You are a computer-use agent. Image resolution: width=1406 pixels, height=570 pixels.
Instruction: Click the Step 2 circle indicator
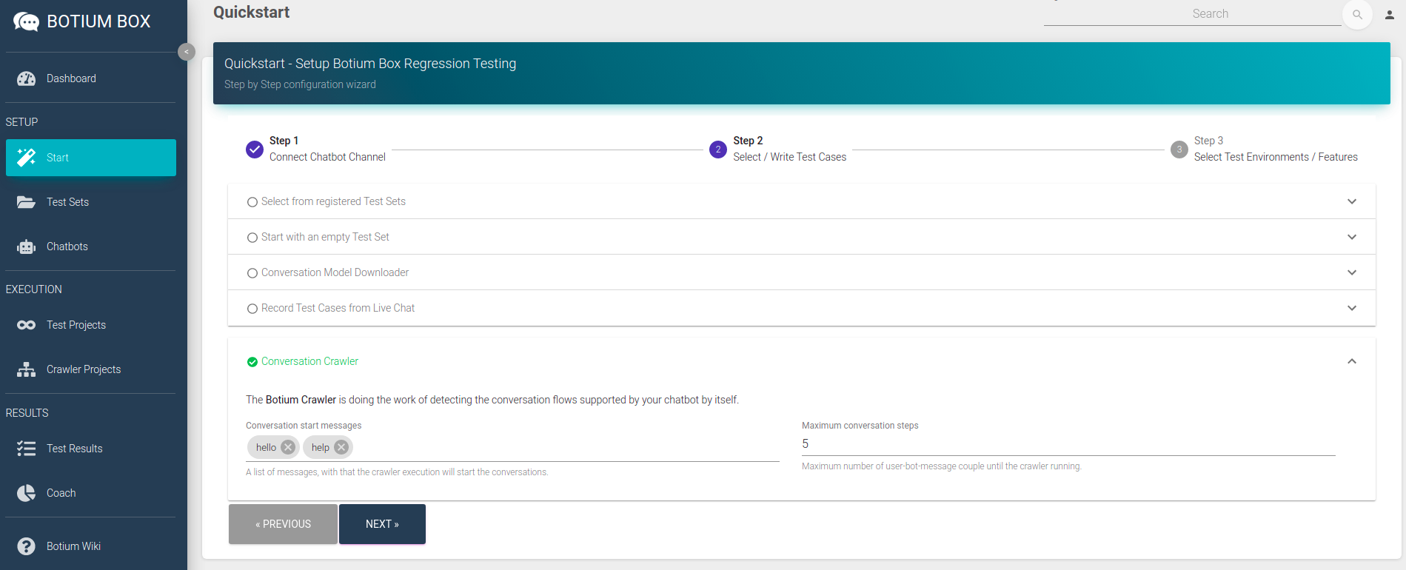[x=717, y=149]
